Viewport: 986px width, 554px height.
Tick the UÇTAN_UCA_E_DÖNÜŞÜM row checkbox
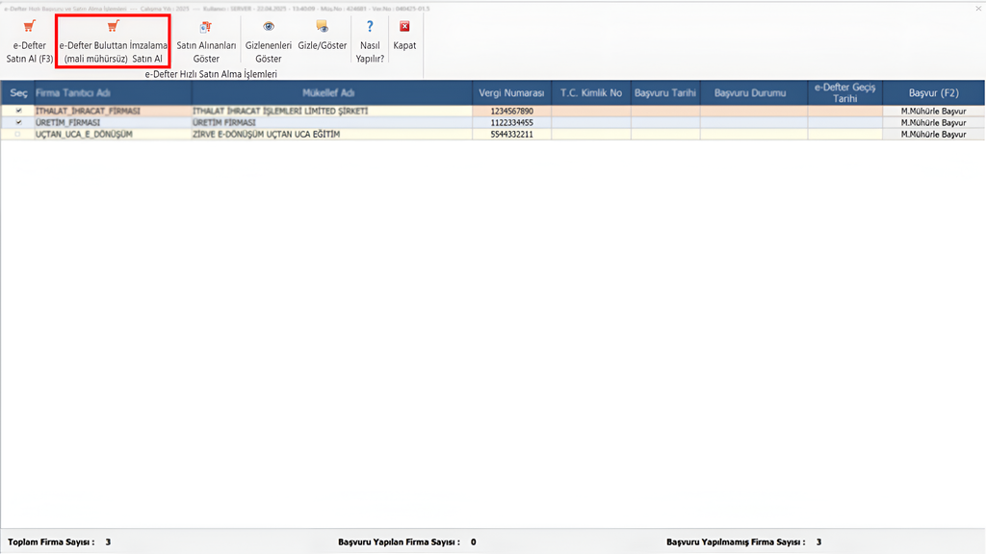pos(18,134)
